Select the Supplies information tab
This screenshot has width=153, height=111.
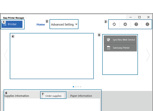tap(17, 96)
